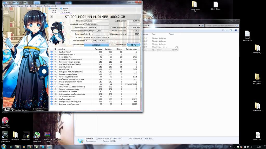
Task: Click the 21 °C temperature button
Action: [134, 44]
